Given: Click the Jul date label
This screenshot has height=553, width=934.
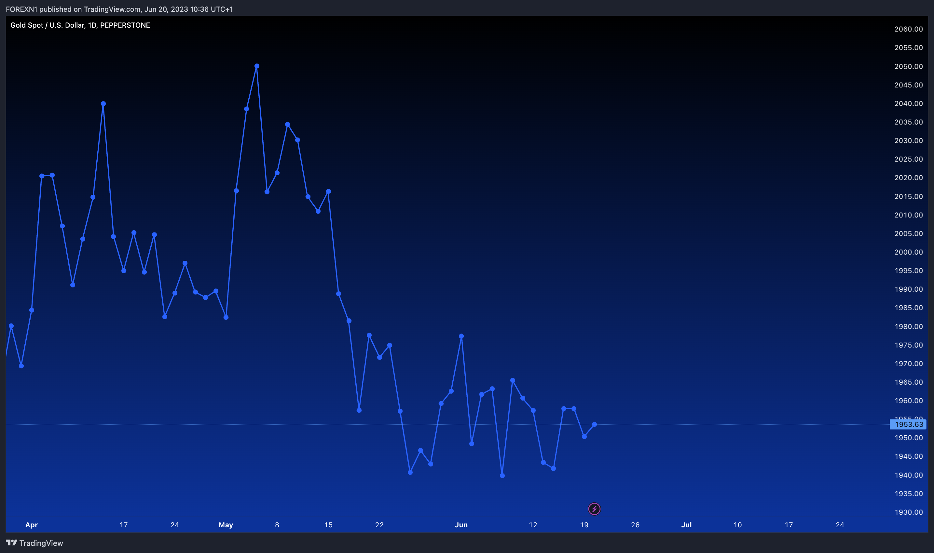Looking at the screenshot, I should click(686, 525).
